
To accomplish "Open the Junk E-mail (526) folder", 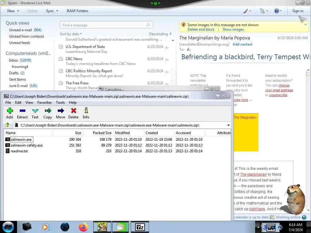I will coord(23,86).
